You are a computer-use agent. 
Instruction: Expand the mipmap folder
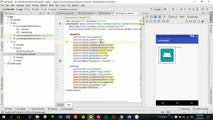(11, 57)
